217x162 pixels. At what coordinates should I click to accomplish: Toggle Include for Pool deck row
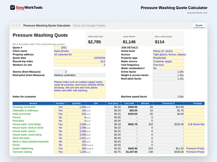pyautogui.click(x=60, y=121)
